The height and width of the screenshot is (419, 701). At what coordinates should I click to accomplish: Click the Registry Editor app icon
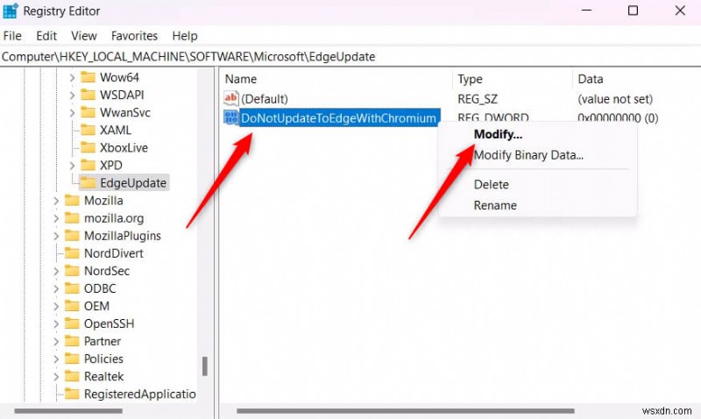[11, 11]
